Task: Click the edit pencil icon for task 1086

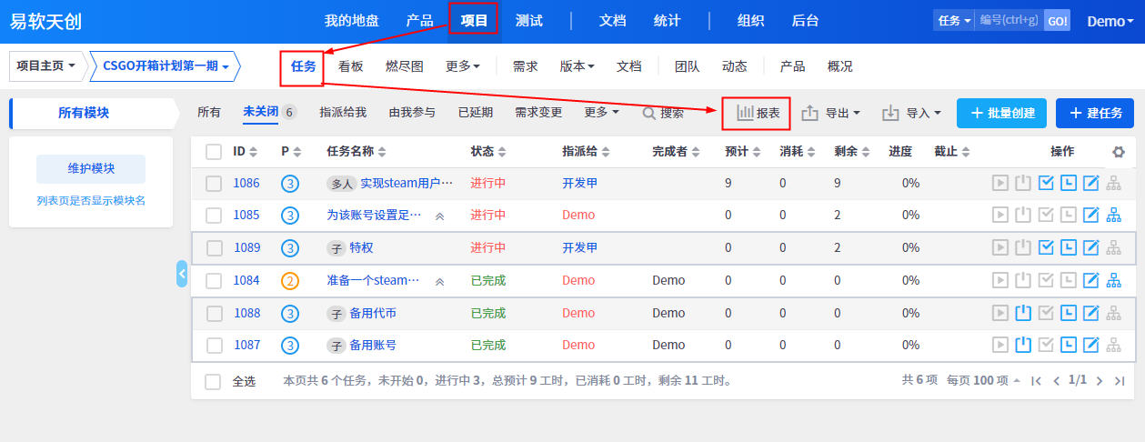Action: (1091, 184)
